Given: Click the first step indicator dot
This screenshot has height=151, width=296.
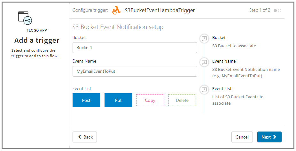Looking at the screenshot, I should point(275,11).
